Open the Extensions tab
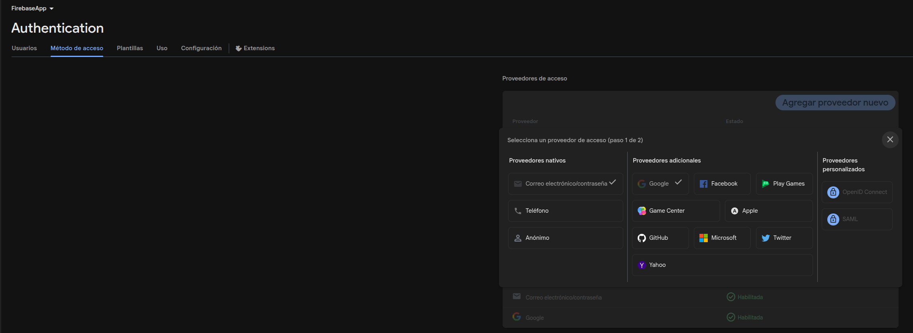The image size is (913, 333). (255, 48)
